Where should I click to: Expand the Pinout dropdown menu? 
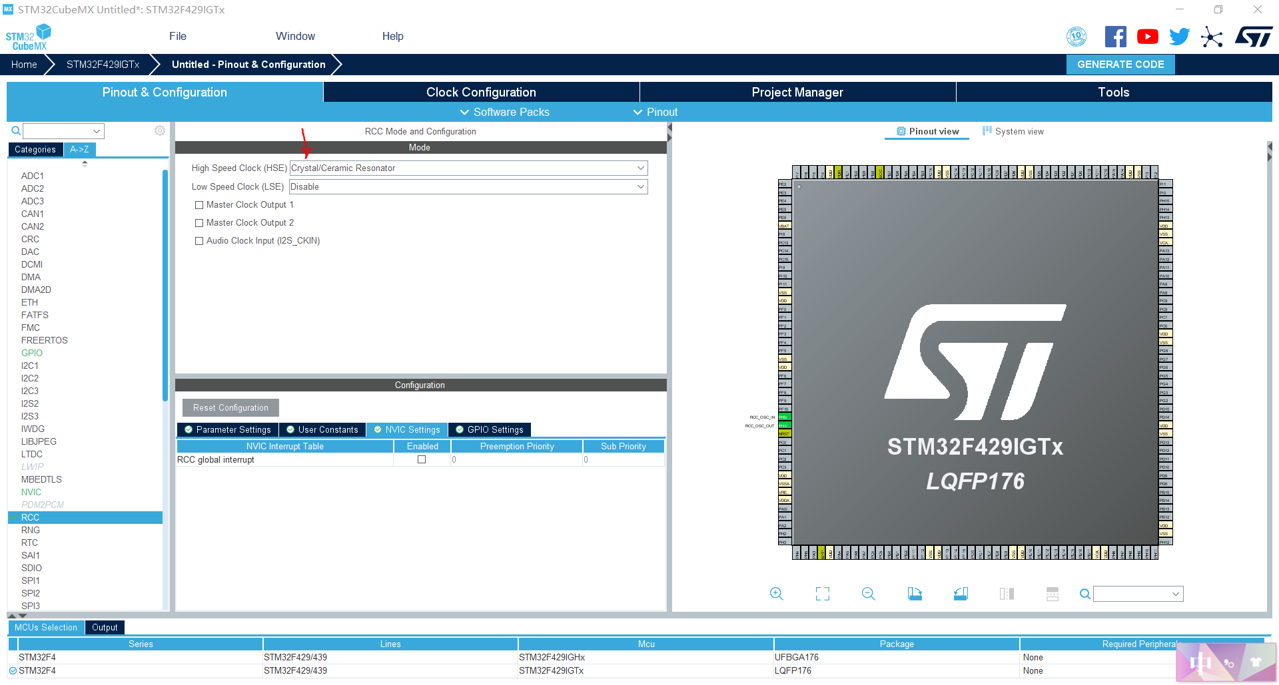(655, 112)
